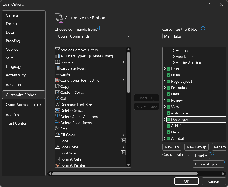Disable the Data tab checkbox in ribbon list

pyautogui.click(x=169, y=94)
